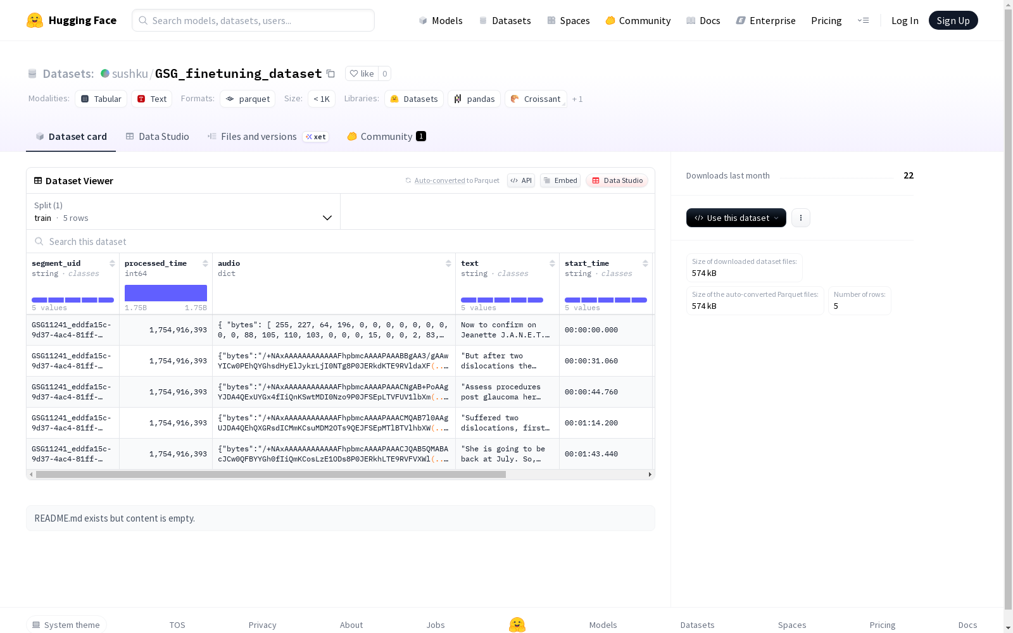Click the pandas library tag
The image size is (1013, 633).
click(474, 99)
